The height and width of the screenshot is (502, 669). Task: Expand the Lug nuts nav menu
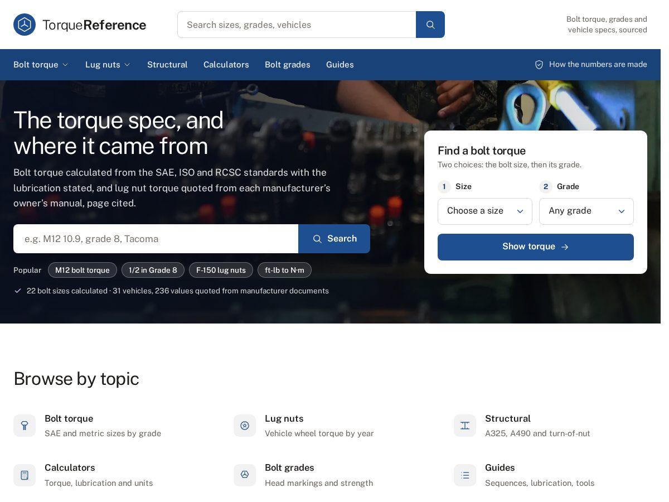108,65
